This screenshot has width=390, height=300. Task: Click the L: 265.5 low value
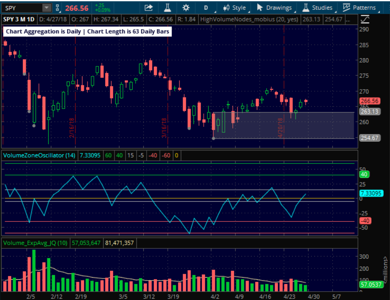[134, 19]
